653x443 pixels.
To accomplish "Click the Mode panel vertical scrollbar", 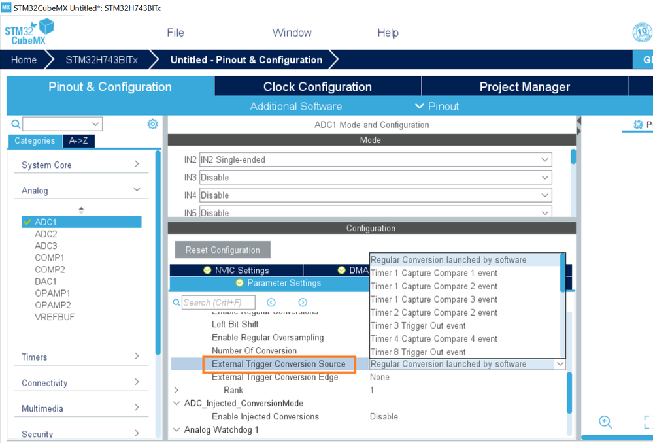I will 573,157.
